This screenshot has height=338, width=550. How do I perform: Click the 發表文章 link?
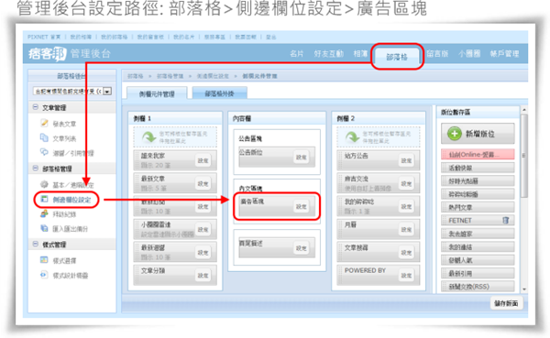click(x=64, y=124)
